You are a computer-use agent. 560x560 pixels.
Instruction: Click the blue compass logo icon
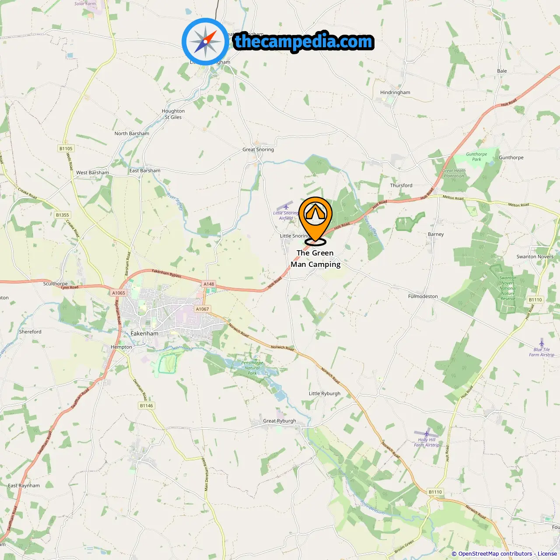[x=205, y=42]
